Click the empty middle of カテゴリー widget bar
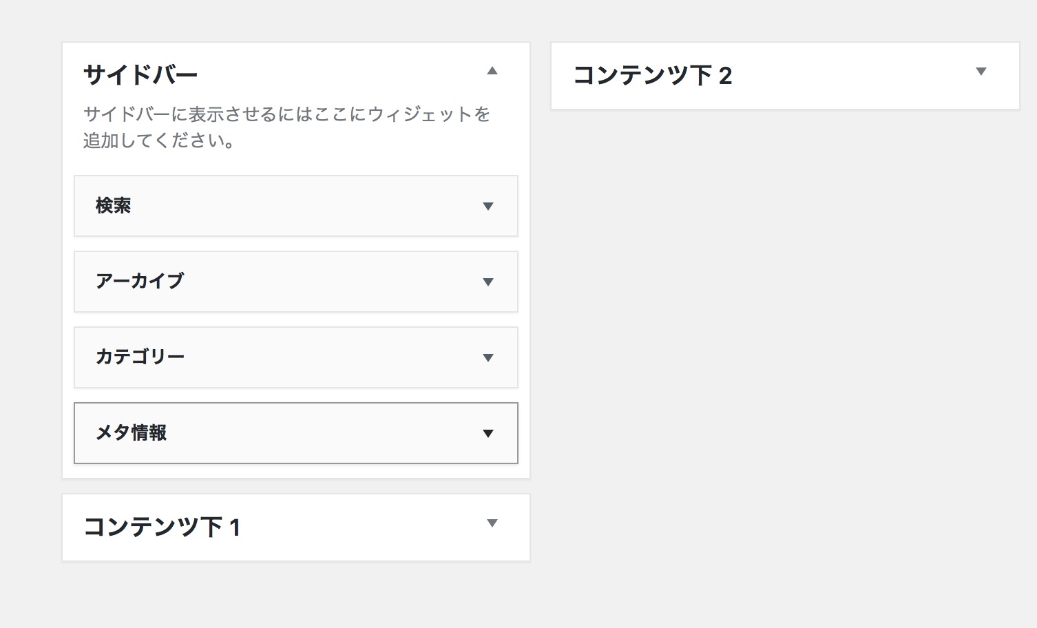The height and width of the screenshot is (628, 1037). click(x=334, y=357)
